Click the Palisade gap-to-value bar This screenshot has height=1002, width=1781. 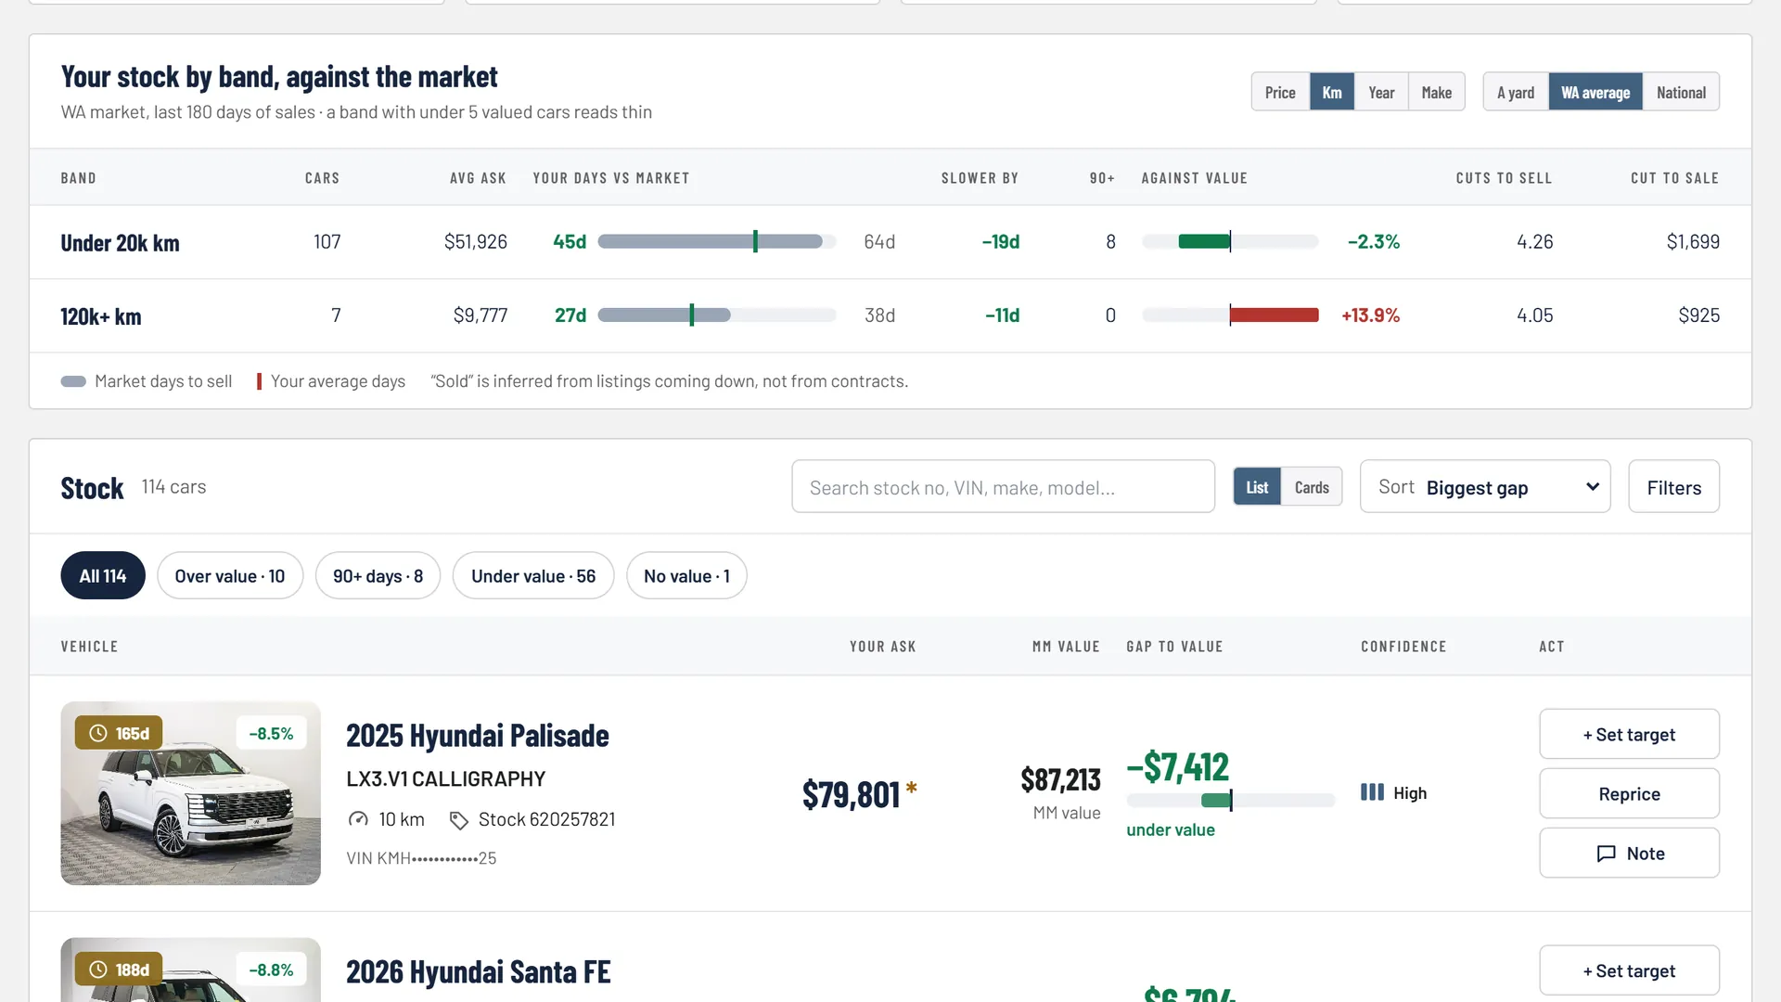pos(1230,800)
